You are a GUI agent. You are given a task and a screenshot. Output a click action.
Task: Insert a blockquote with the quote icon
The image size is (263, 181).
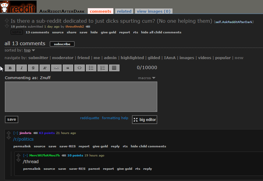[x=68, y=68]
